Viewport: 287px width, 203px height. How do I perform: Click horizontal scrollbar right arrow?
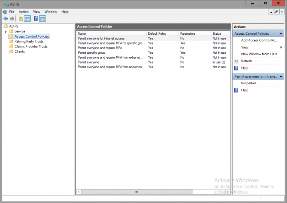228,192
